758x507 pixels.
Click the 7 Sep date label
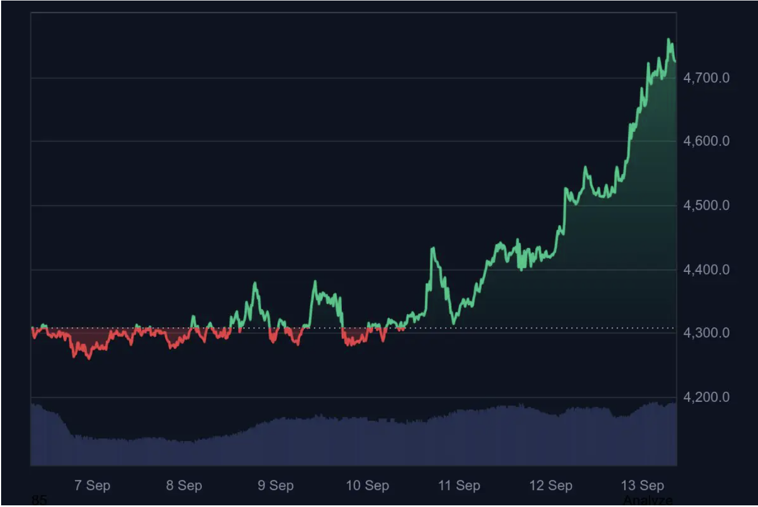coord(92,485)
